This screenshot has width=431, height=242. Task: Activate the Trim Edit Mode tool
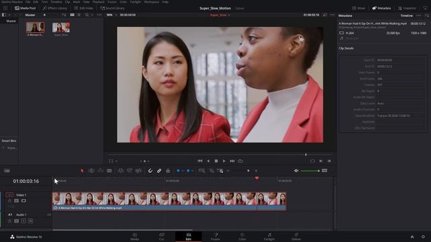tap(92, 171)
